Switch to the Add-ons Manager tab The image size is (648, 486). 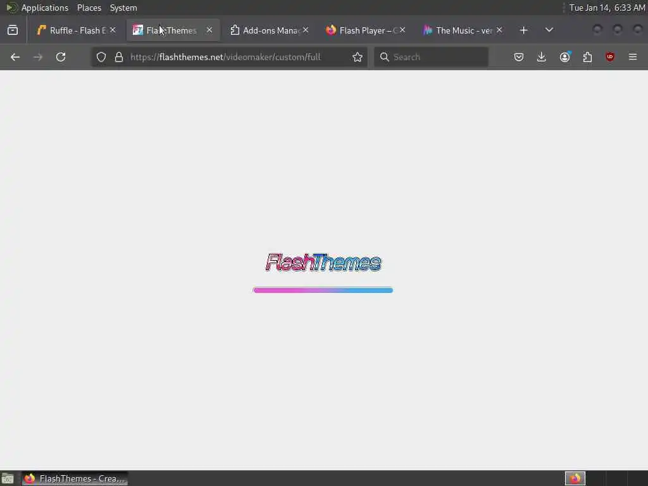click(x=270, y=30)
